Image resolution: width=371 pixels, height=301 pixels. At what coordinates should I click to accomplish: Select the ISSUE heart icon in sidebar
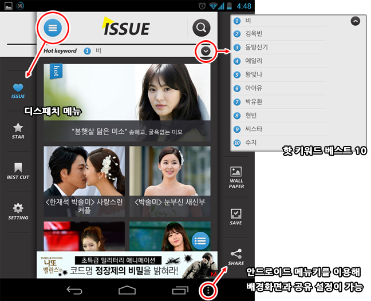click(x=18, y=90)
